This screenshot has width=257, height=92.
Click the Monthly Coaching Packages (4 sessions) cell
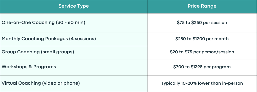[74, 39]
